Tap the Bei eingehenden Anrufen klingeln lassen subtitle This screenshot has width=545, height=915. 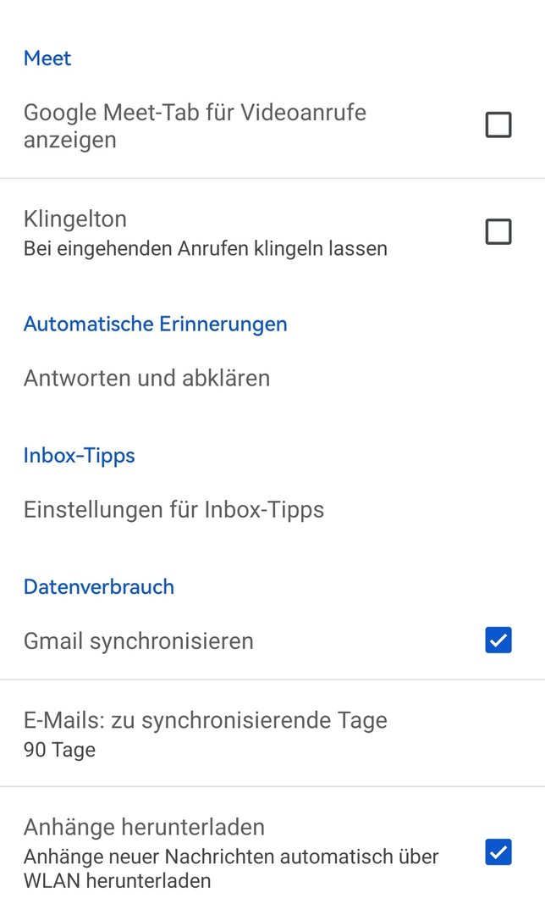(205, 249)
